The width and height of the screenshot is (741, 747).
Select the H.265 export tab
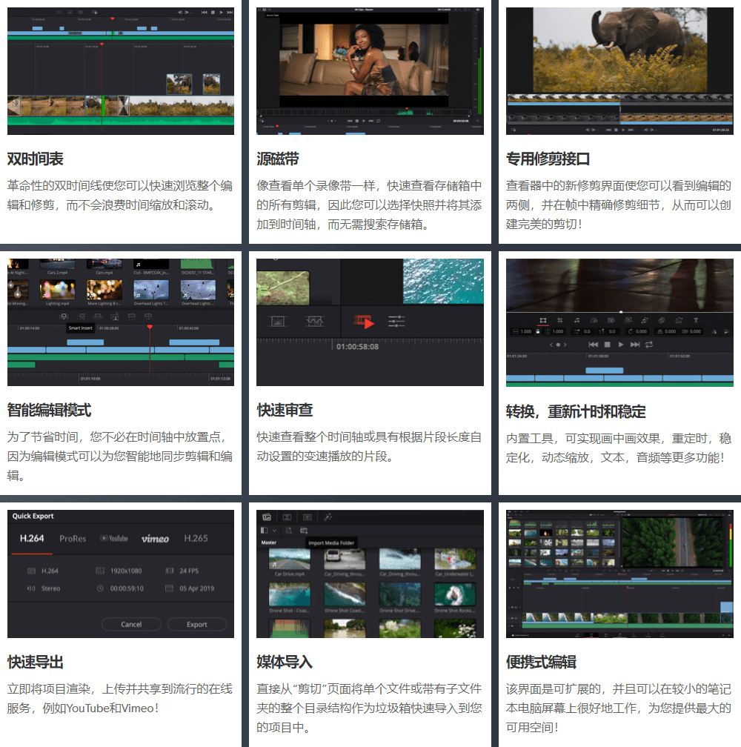pyautogui.click(x=196, y=539)
